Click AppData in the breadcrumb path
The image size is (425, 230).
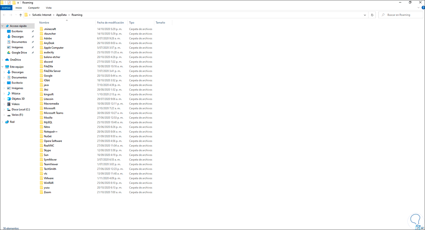point(61,15)
